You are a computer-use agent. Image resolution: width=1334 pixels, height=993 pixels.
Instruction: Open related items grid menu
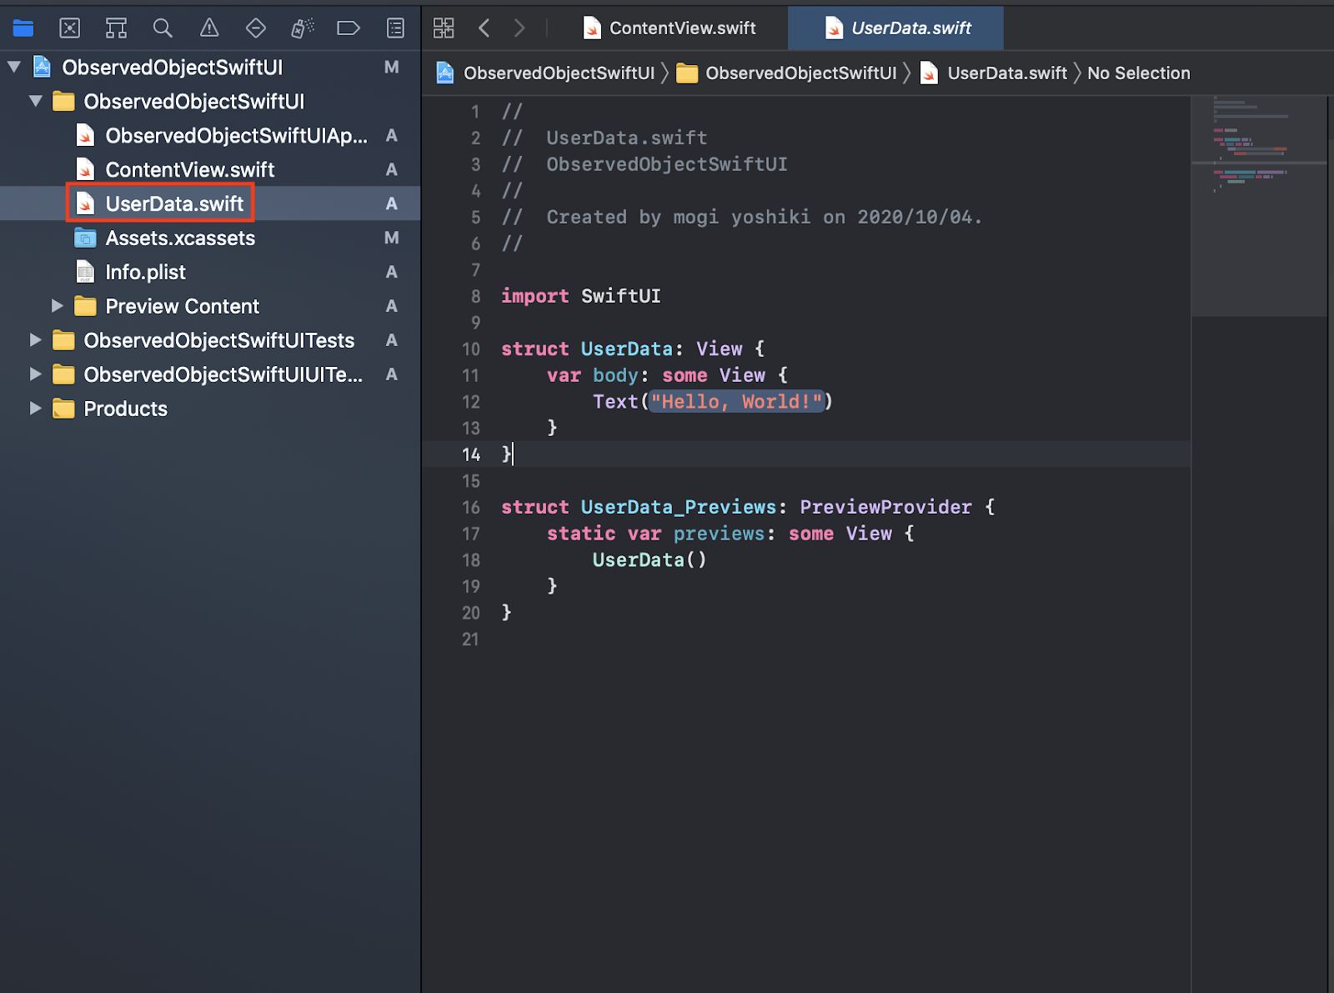pos(444,28)
